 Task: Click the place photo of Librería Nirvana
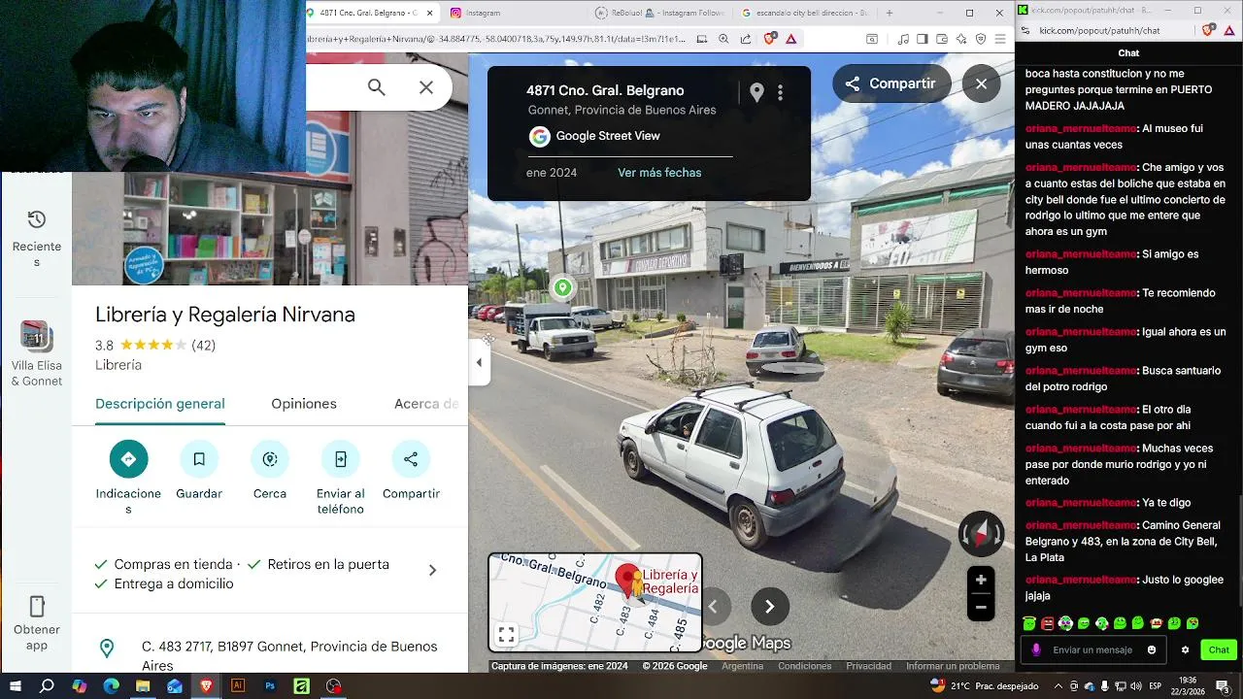270,228
